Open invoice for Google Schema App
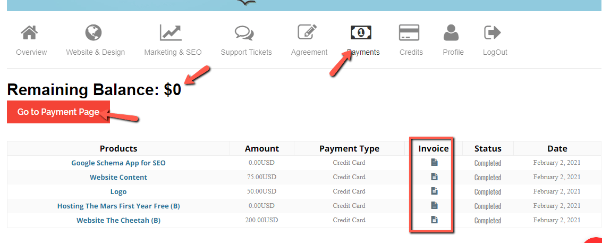 pos(434,162)
